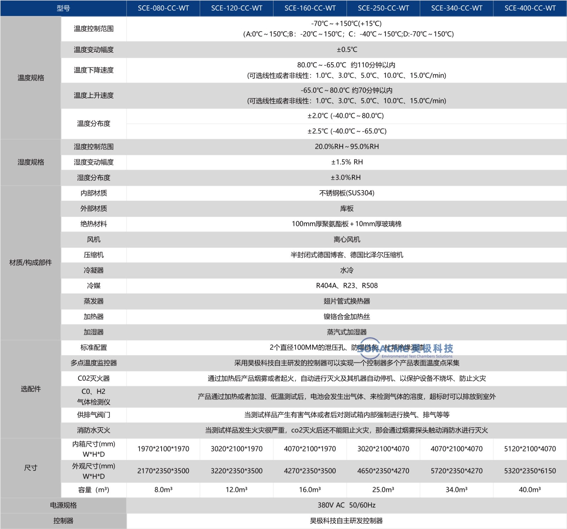
Task: Click the 3220*2350*3500 outer dimension cell
Action: [x=237, y=471]
